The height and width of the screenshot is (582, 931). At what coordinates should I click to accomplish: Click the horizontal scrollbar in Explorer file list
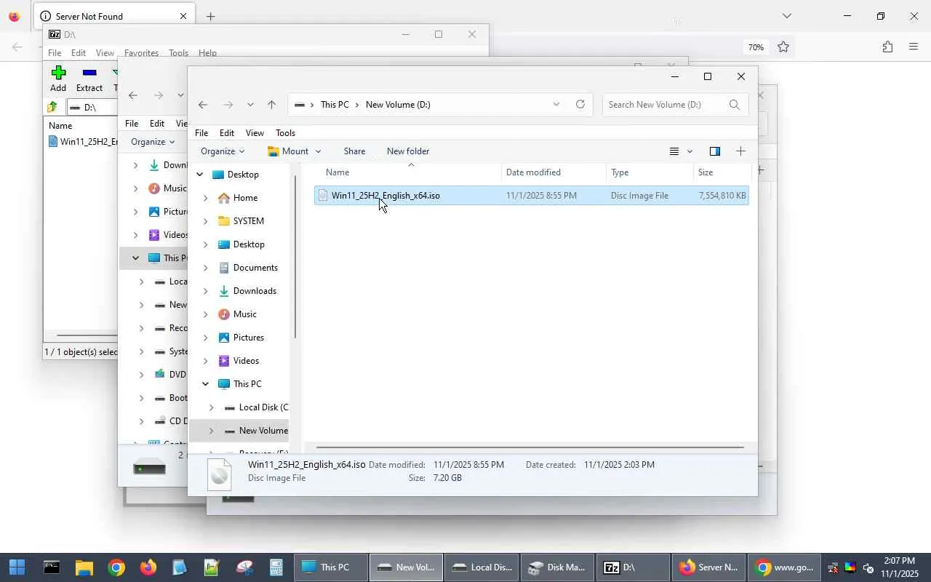click(530, 447)
